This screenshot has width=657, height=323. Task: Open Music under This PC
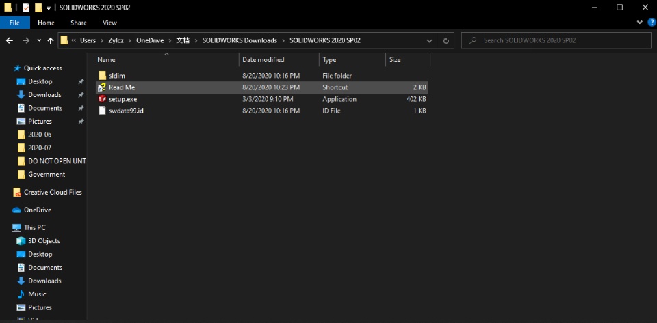click(37, 294)
